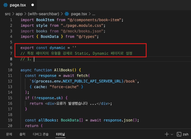Switch to the 문제 panel tab

[9, 134]
